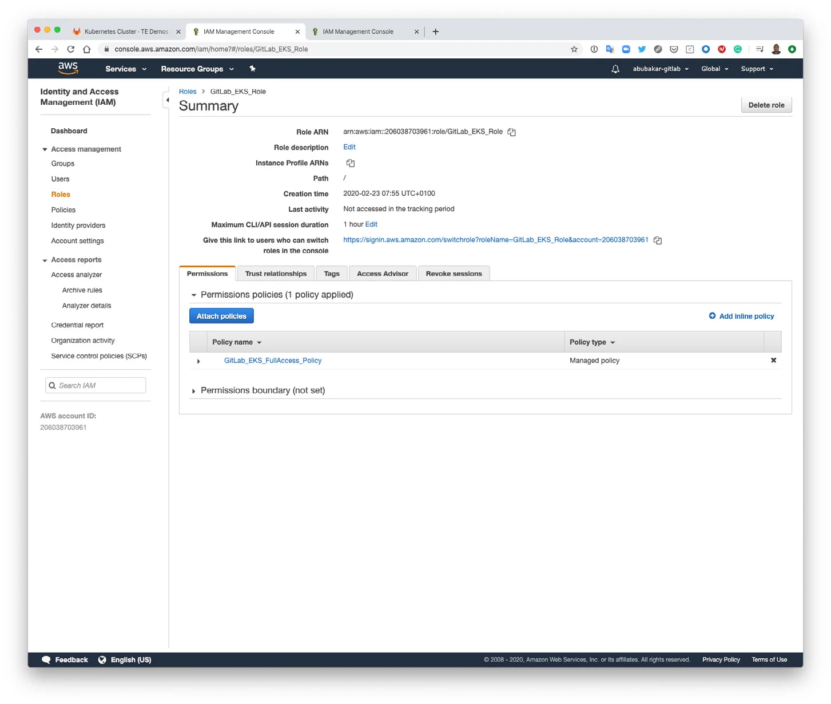Click the Delete role button

pos(766,105)
